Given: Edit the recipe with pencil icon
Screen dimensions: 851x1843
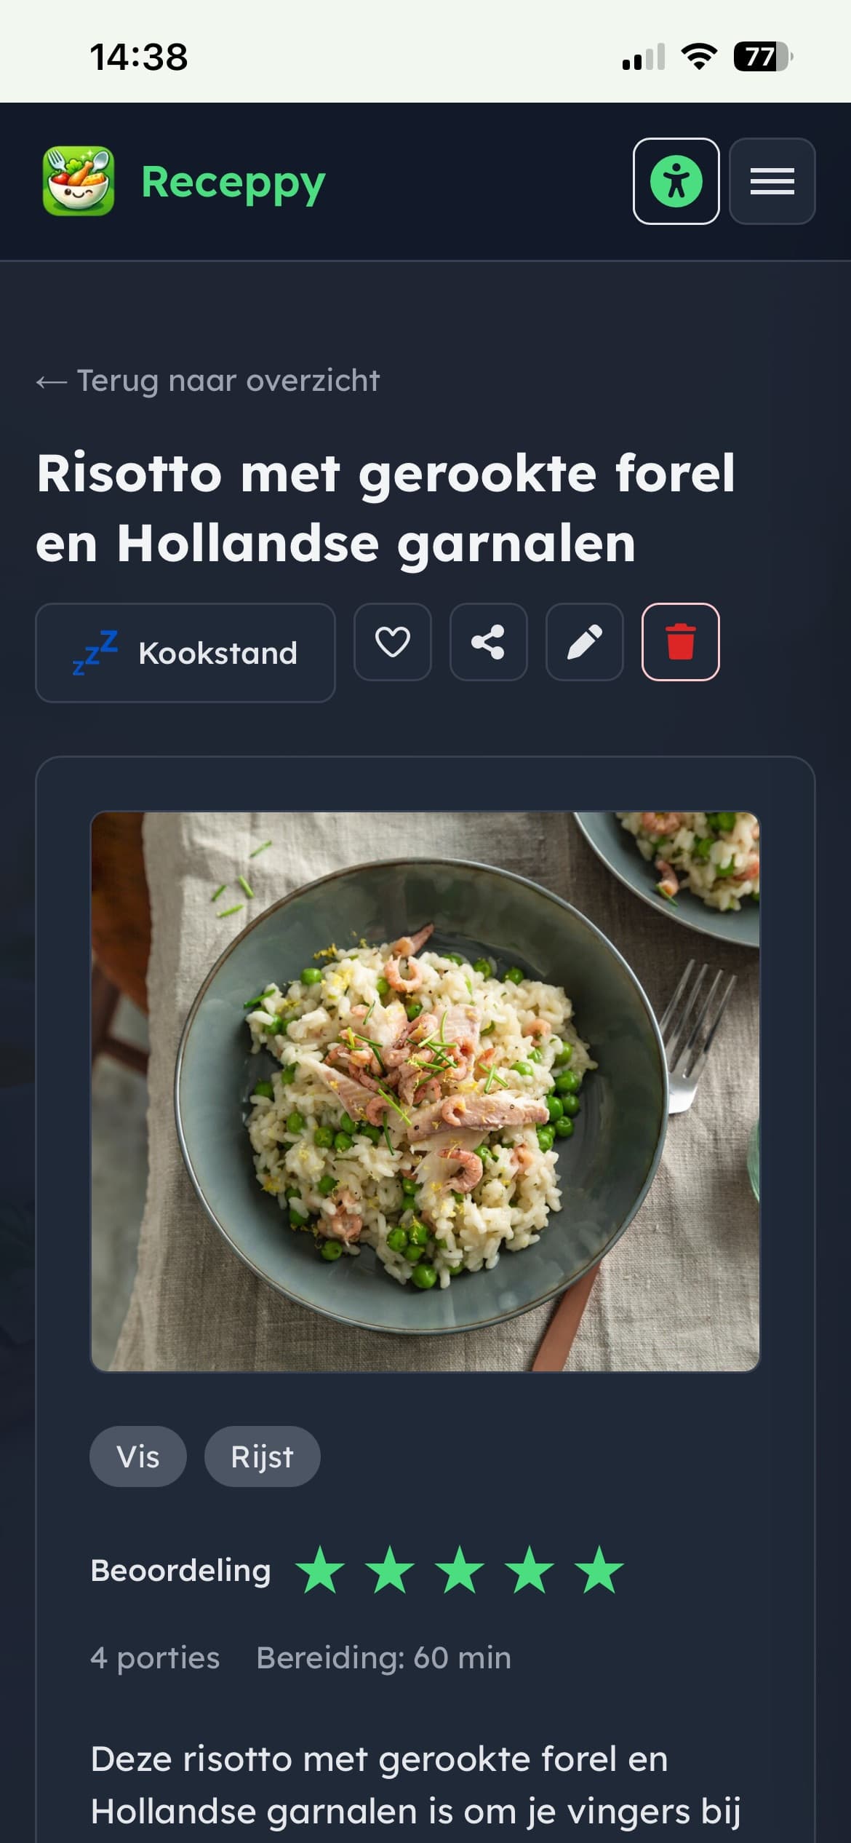Looking at the screenshot, I should (585, 642).
